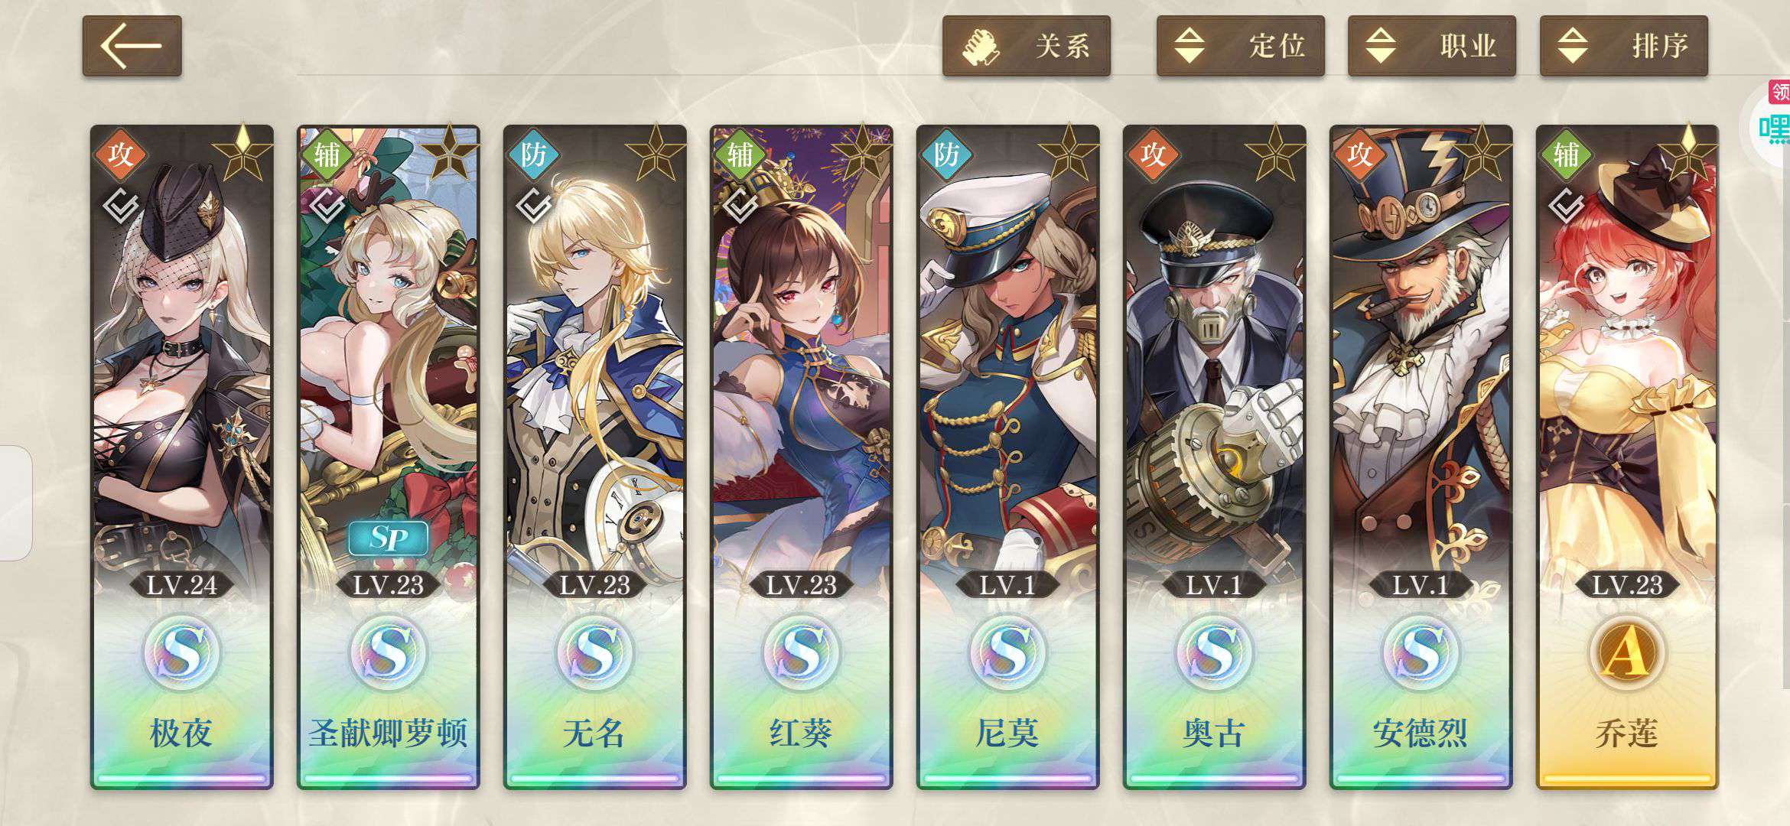The height and width of the screenshot is (826, 1790).
Task: Tap the S rank emblem of 无名
Action: 595,652
